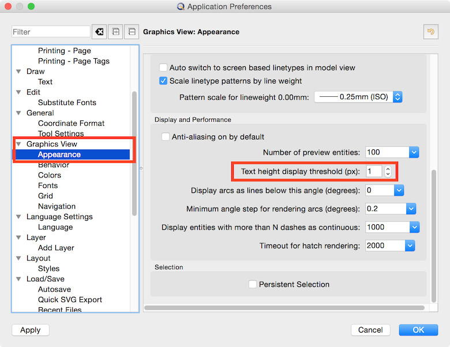Click the expand all tree icon
Screen dimensions: 450x347
(116, 32)
